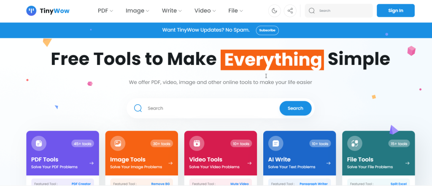Focus the header search field
Viewport: 432px width, 186px height.
[339, 11]
